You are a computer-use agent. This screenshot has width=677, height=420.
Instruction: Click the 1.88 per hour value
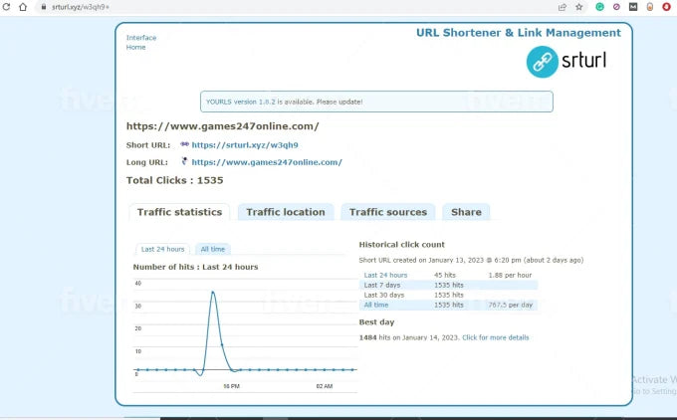click(510, 275)
